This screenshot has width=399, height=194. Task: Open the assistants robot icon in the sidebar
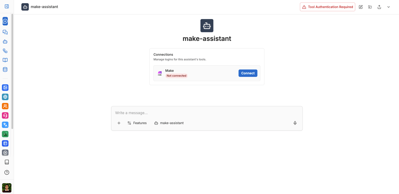pyautogui.click(x=5, y=41)
